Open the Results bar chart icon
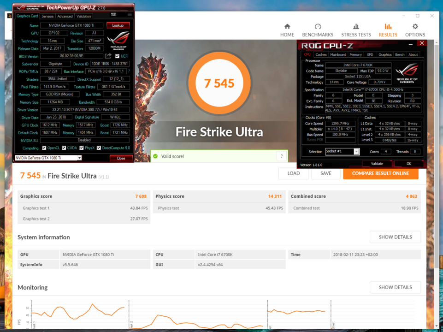The width and height of the screenshot is (443, 332). pyautogui.click(x=388, y=27)
